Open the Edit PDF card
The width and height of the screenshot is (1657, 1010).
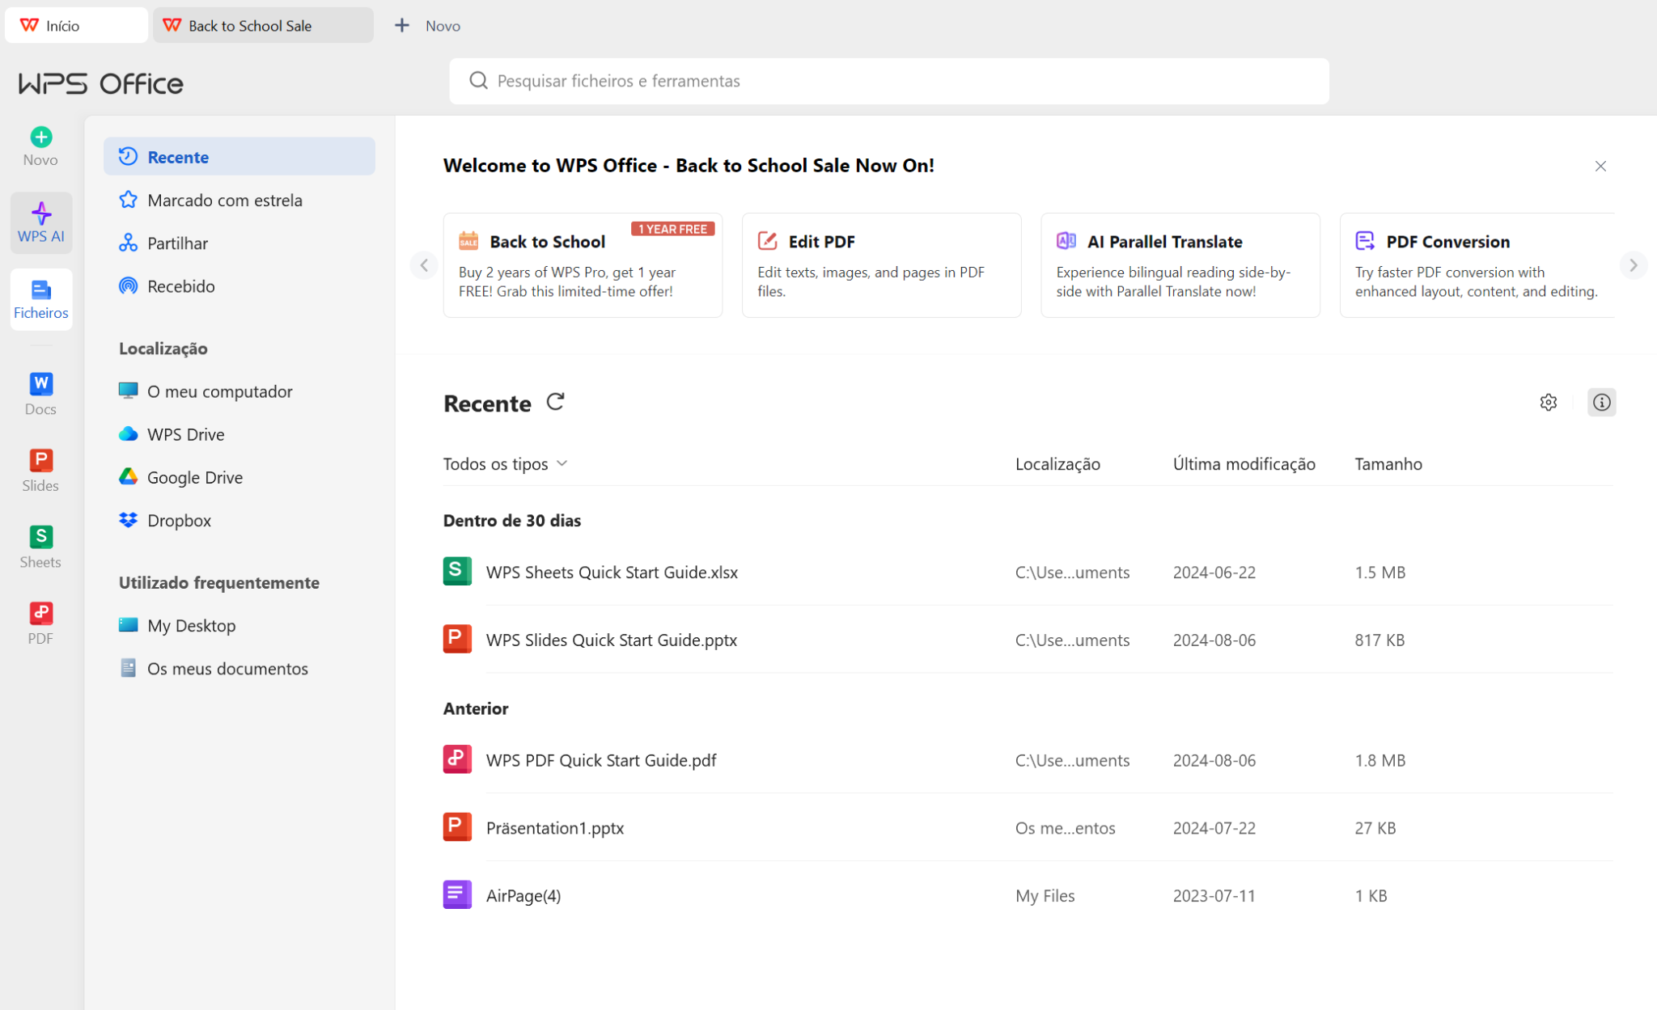point(881,265)
